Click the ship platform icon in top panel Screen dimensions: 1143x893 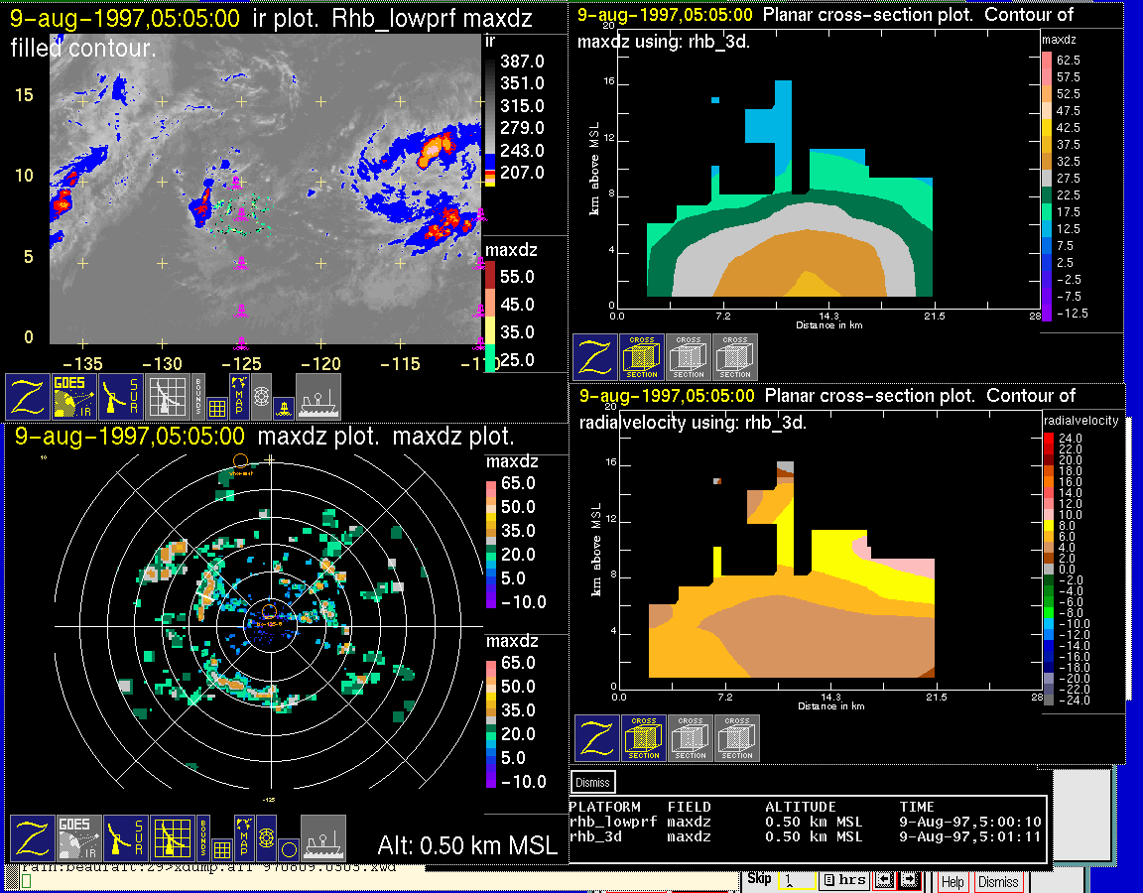[318, 396]
